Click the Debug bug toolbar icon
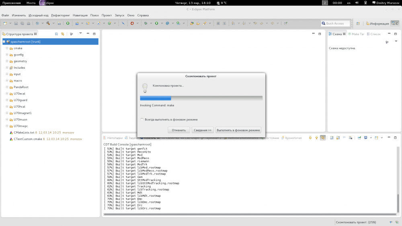The image size is (402, 226). click(146, 23)
